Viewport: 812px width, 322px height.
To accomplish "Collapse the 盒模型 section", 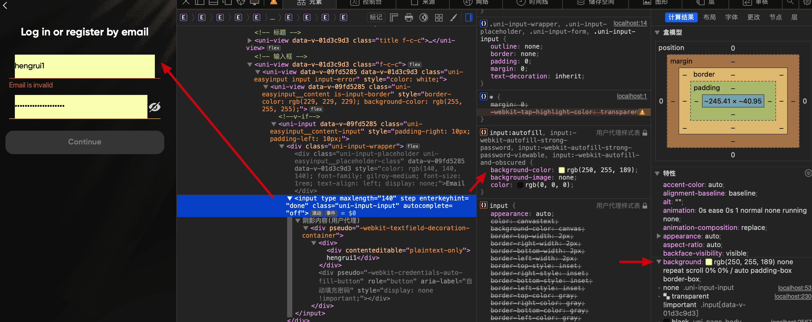I will click(x=657, y=33).
